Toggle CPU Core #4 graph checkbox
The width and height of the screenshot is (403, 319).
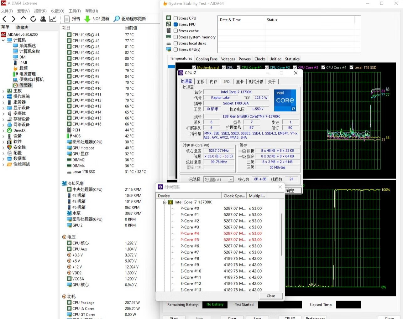click(x=323, y=67)
